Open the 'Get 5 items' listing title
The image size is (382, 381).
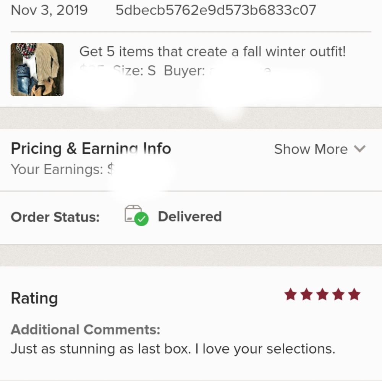pos(212,52)
